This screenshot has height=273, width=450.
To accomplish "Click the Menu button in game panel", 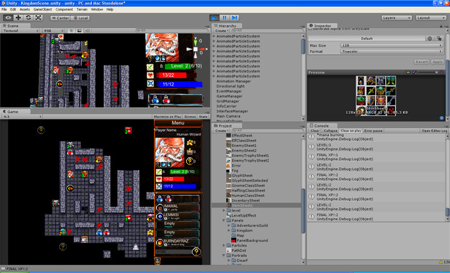I will click(x=178, y=123).
